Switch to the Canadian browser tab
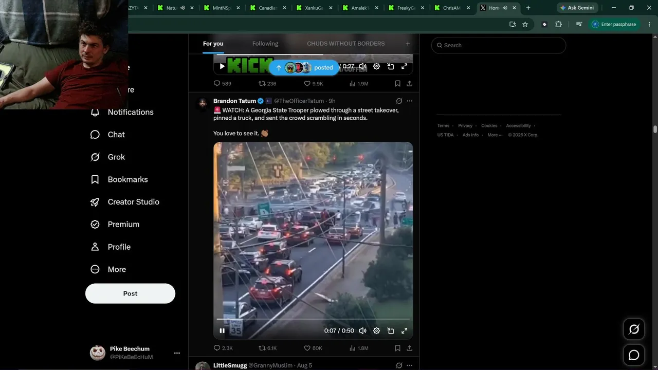The image size is (658, 370). point(268,8)
